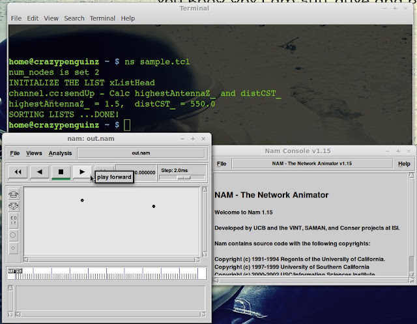Open the nam window File menu

pyautogui.click(x=14, y=153)
